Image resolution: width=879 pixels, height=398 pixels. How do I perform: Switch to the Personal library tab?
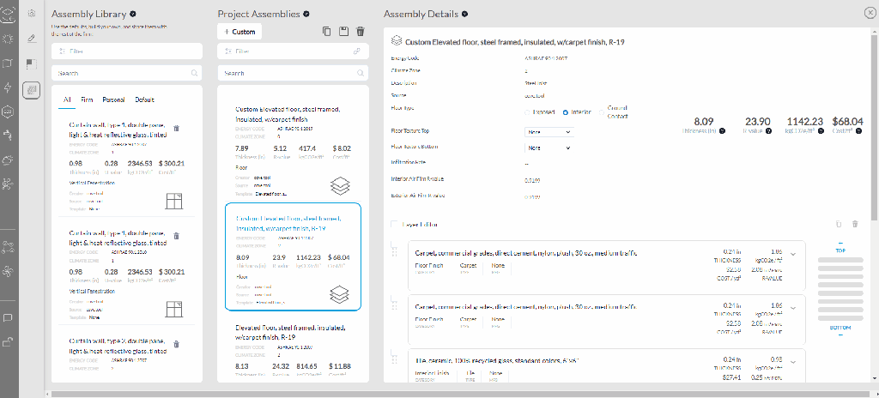[113, 99]
